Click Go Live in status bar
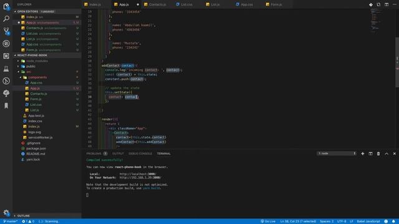The image size is (399, 224). pos(268,222)
